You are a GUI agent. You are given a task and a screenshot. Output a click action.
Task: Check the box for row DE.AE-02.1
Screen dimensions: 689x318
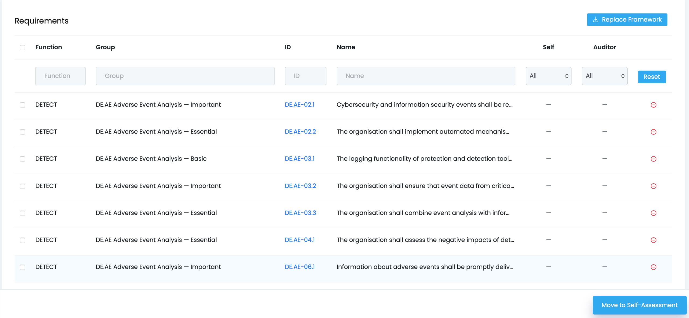[23, 105]
